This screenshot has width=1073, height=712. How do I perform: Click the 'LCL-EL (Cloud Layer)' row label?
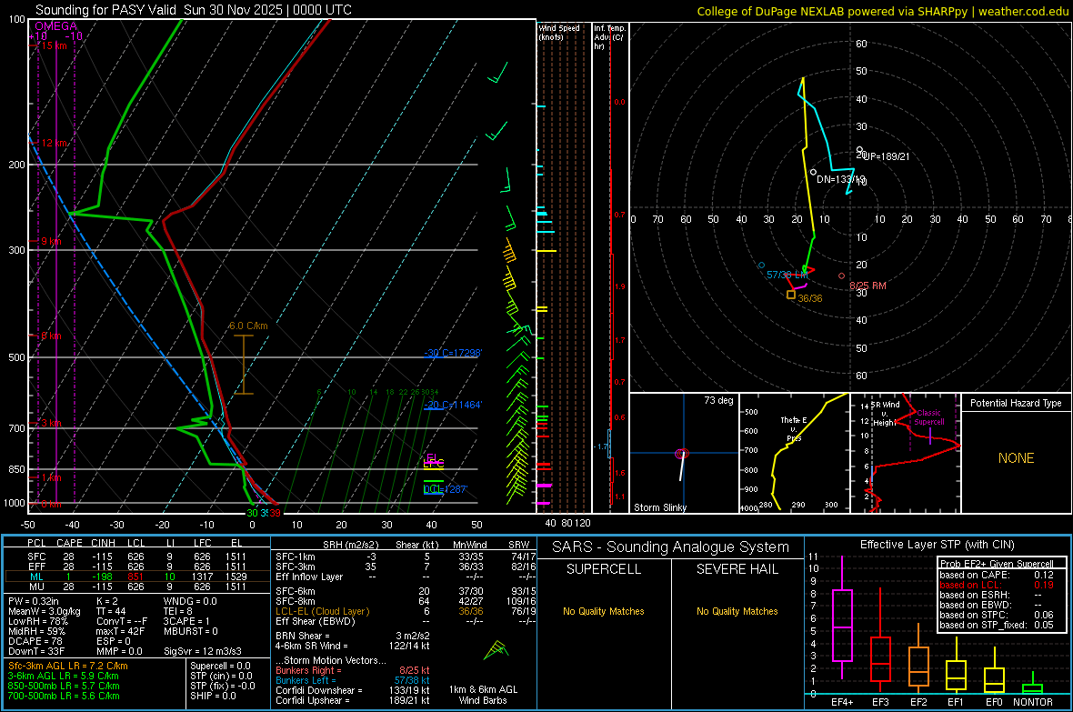click(322, 611)
